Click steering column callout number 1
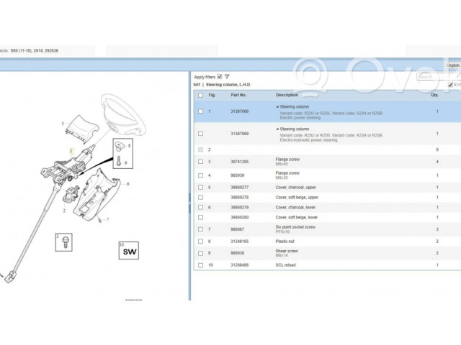461x345 pixels. [x=71, y=149]
